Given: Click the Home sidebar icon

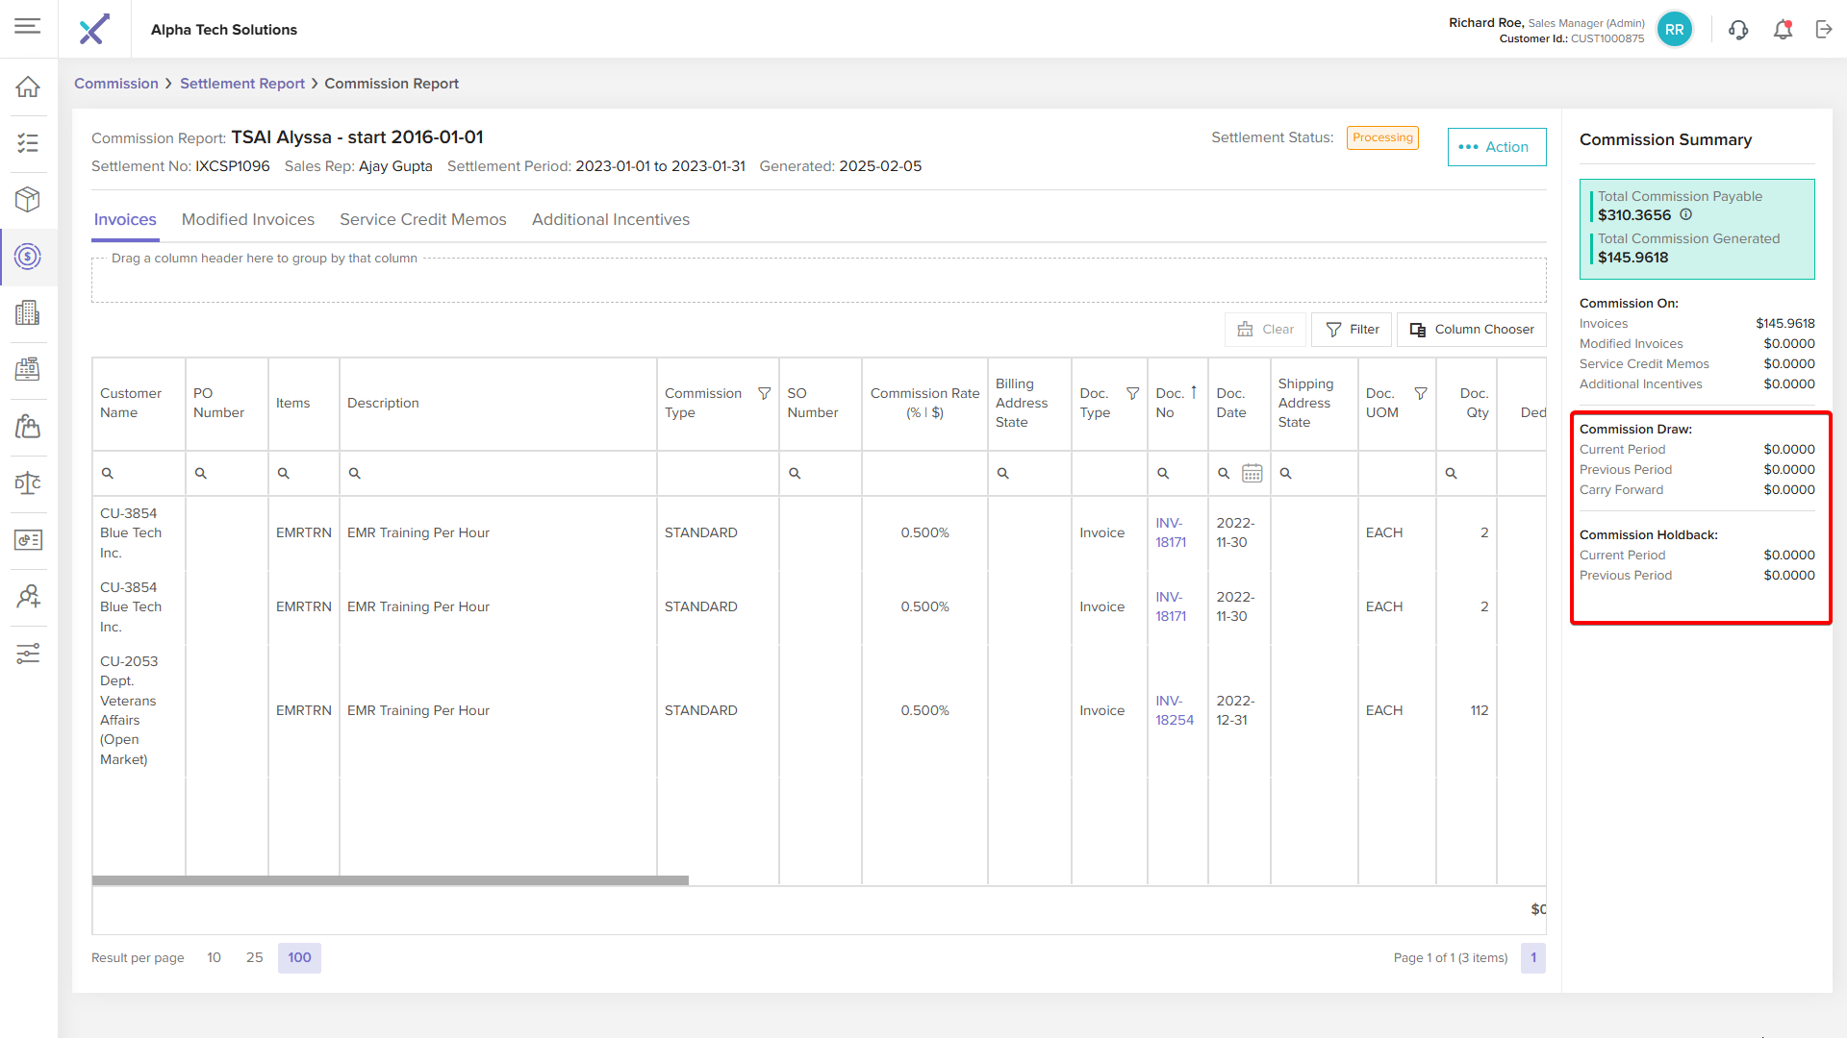Looking at the screenshot, I should (28, 86).
